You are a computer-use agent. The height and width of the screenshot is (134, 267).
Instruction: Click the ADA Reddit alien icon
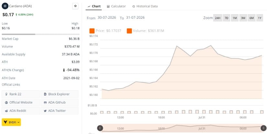(x=6, y=111)
